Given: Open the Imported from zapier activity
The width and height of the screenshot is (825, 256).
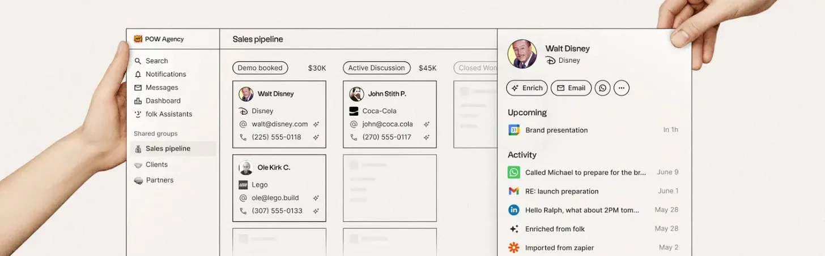Looking at the screenshot, I should (x=593, y=248).
